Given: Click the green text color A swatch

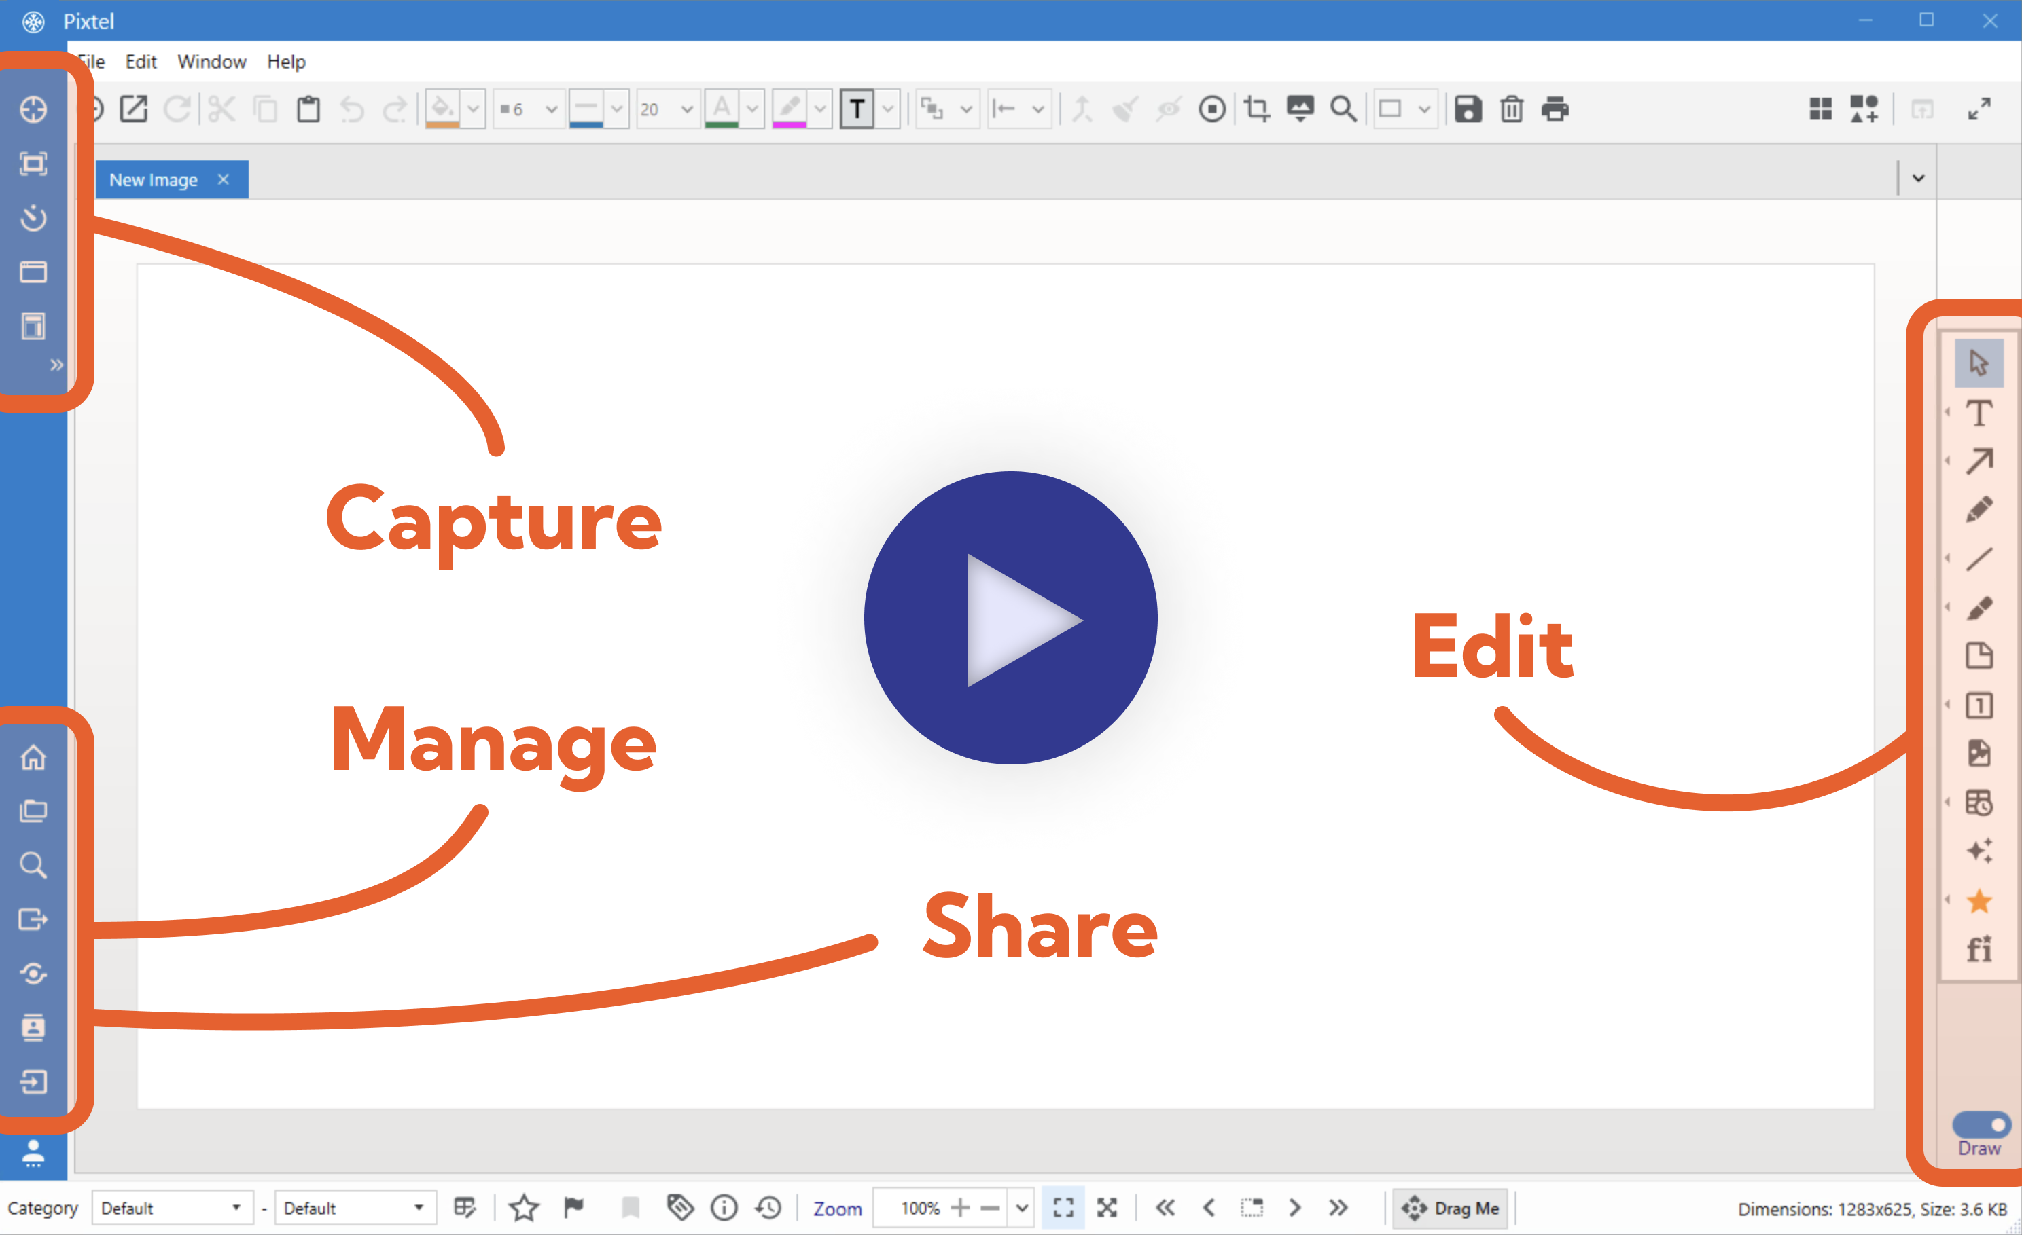Looking at the screenshot, I should pyautogui.click(x=722, y=109).
